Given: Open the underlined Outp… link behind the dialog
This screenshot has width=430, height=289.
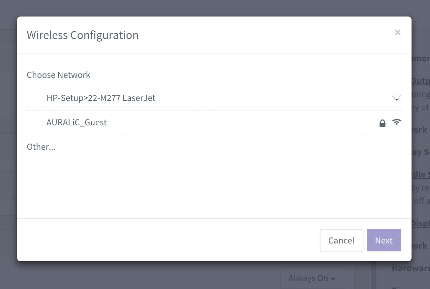Looking at the screenshot, I should pyautogui.click(x=421, y=81).
